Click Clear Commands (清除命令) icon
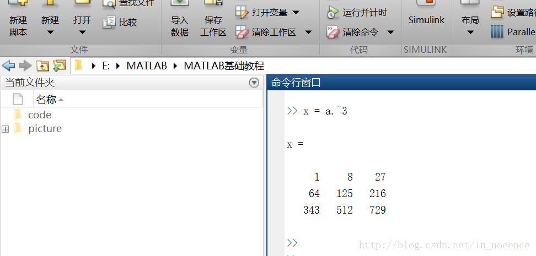Screen dimensions: 536x256 point(333,32)
